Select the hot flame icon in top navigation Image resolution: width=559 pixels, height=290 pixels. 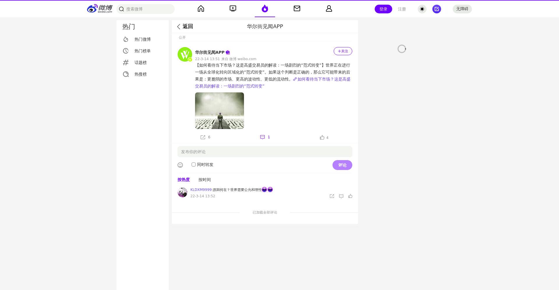(265, 9)
